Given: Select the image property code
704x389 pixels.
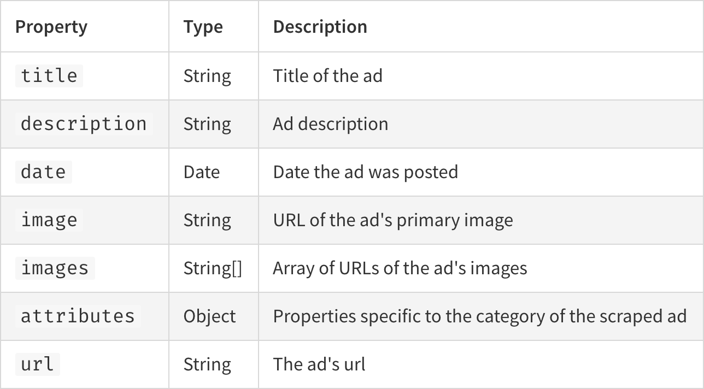Looking at the screenshot, I should 49,220.
